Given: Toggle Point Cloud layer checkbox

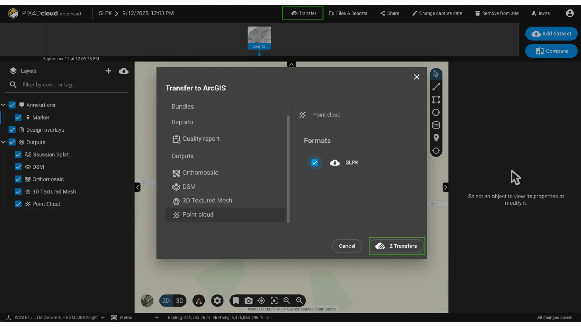Looking at the screenshot, I should [18, 204].
